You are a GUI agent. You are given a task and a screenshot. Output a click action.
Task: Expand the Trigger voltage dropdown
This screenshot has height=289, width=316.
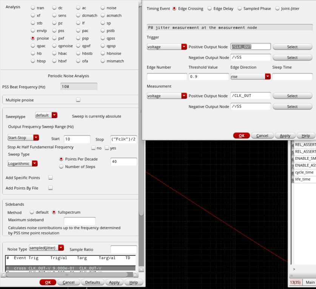[167, 47]
